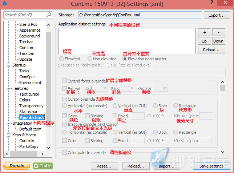
Task: Open Task bar settings page
Action: [x=27, y=53]
